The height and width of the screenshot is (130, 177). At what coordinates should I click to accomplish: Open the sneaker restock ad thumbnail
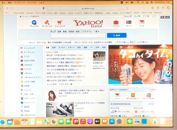click(x=60, y=110)
